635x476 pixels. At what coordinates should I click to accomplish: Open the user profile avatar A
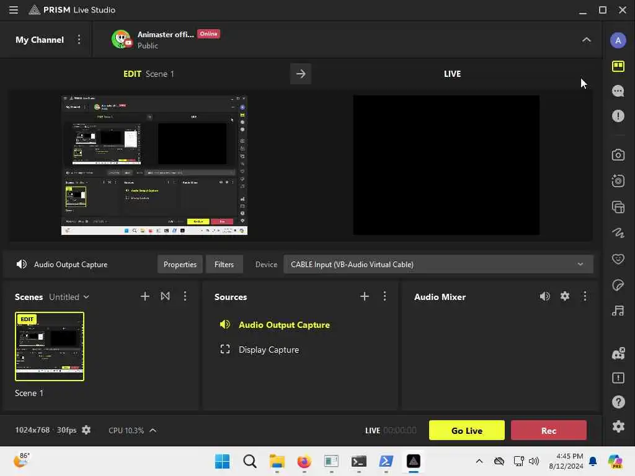click(x=618, y=40)
